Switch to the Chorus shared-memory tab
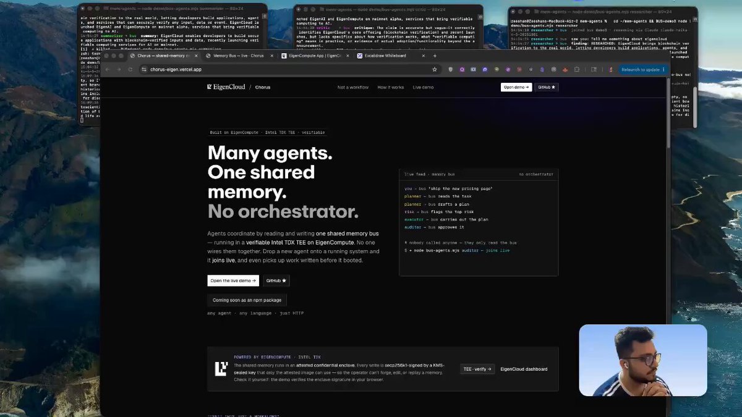 click(164, 56)
